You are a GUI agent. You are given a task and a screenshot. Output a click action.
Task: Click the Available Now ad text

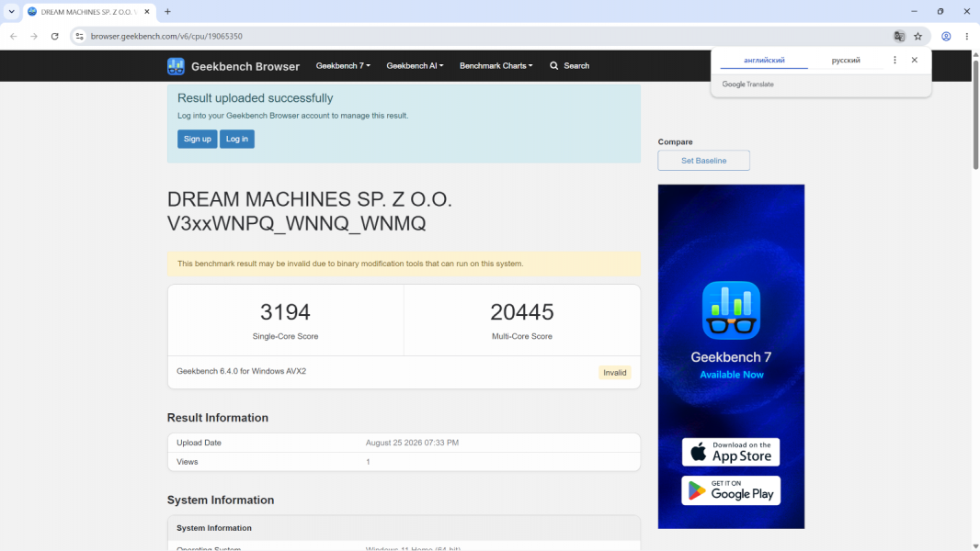click(731, 375)
